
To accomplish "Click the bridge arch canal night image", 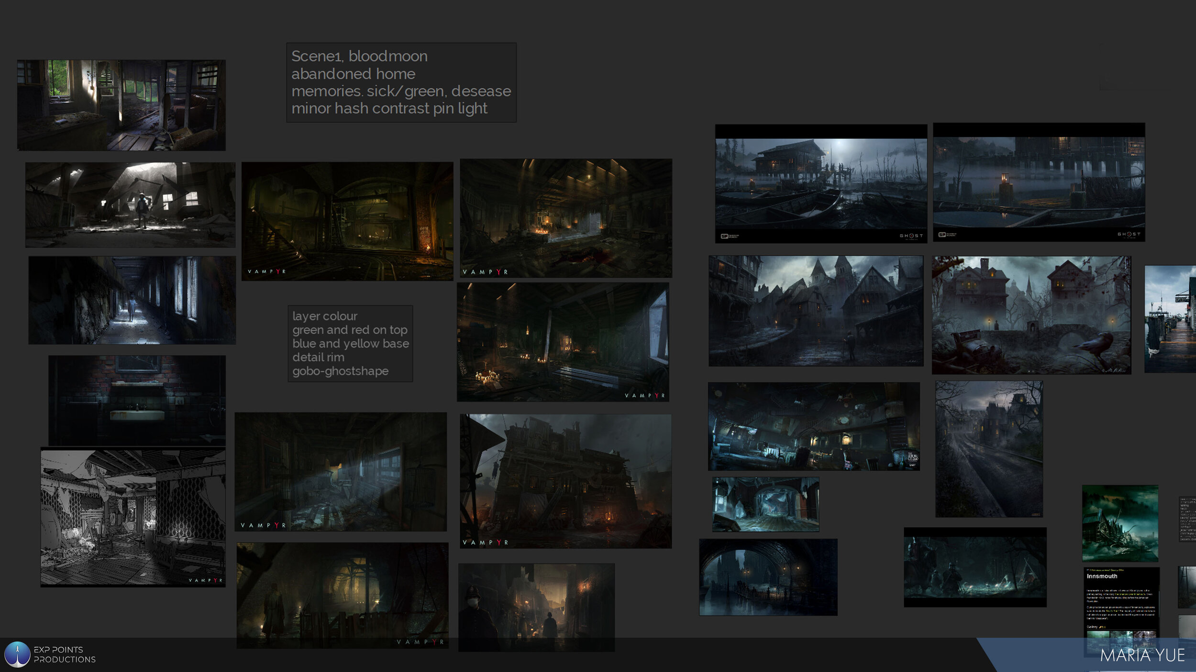I will (x=768, y=577).
